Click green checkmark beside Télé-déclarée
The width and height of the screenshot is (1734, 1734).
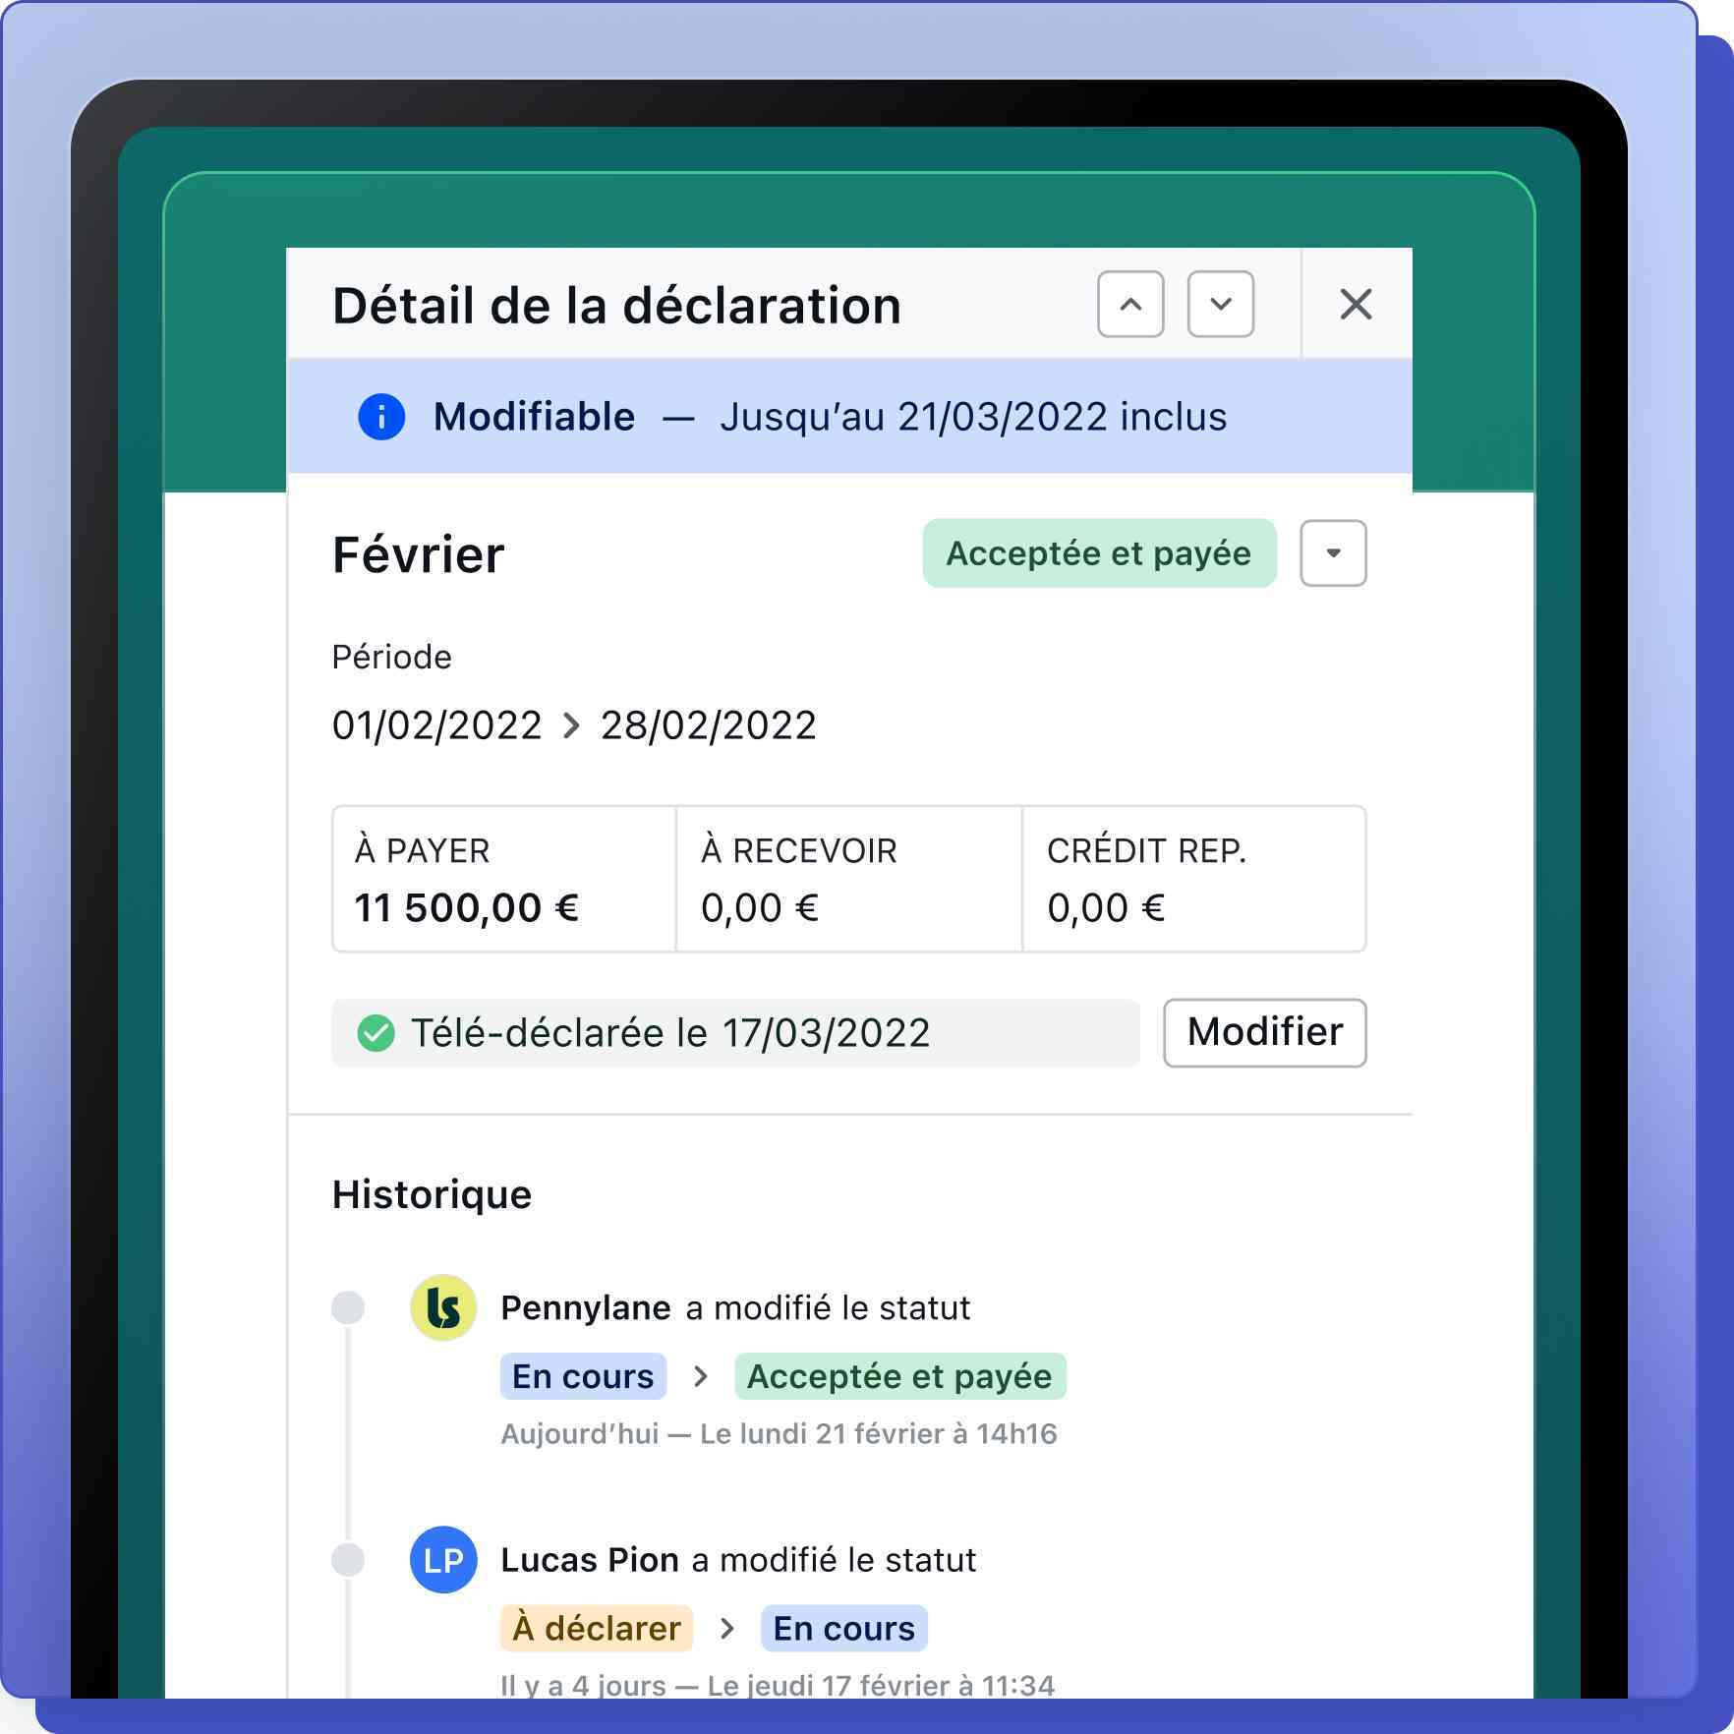[376, 1033]
